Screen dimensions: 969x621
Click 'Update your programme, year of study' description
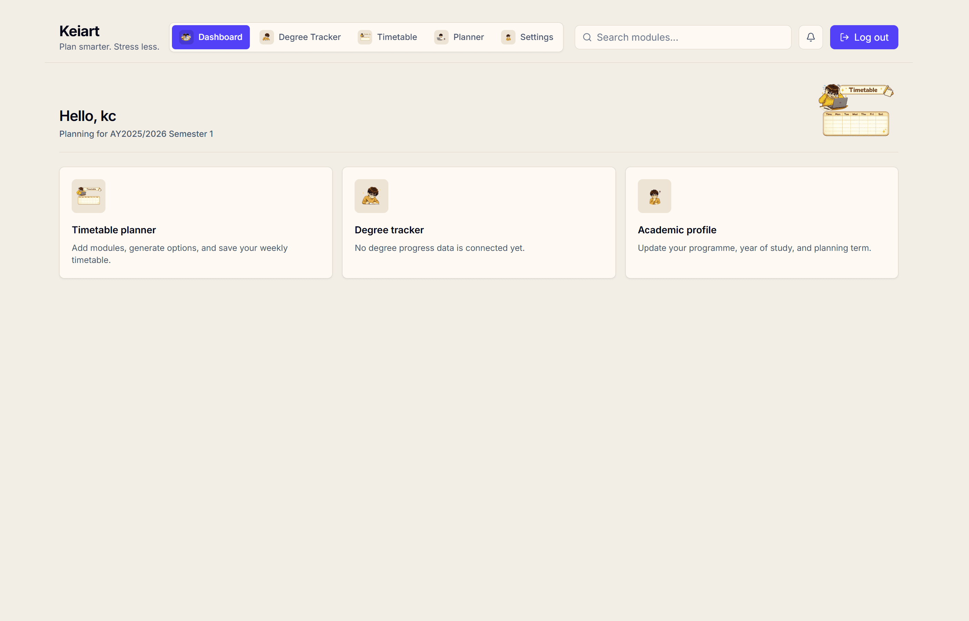click(x=754, y=248)
